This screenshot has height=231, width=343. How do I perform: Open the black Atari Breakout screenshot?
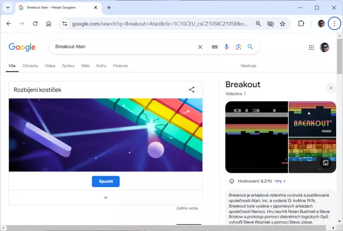[x=256, y=137]
